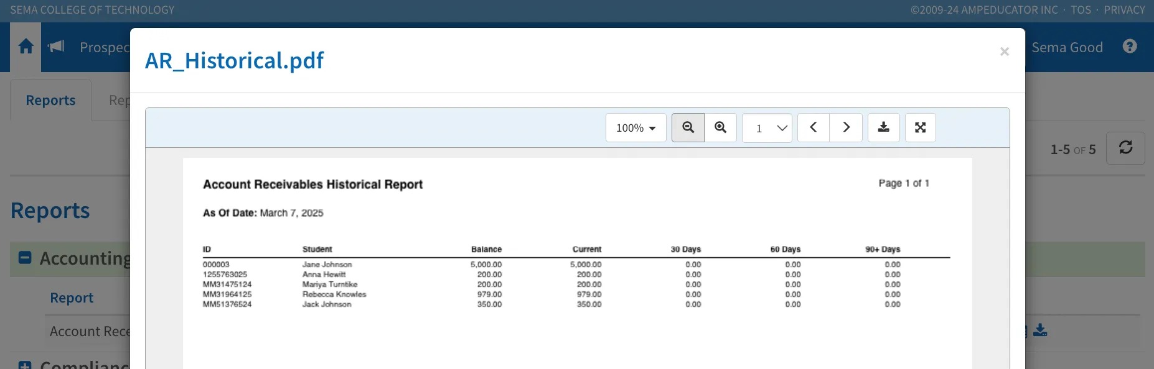This screenshot has width=1154, height=369.
Task: Go to next PDF page
Action: point(846,127)
